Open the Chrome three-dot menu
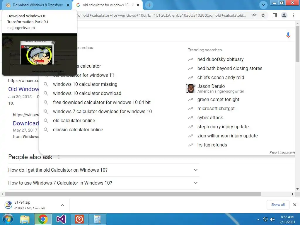Image resolution: width=300 pixels, height=225 pixels. (x=294, y=15)
